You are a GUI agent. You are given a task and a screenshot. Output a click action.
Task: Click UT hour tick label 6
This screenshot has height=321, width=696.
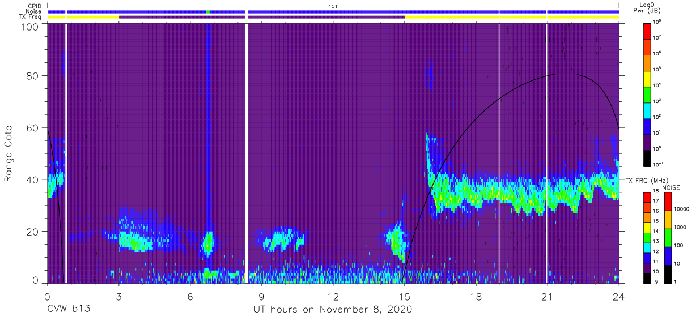(190, 297)
